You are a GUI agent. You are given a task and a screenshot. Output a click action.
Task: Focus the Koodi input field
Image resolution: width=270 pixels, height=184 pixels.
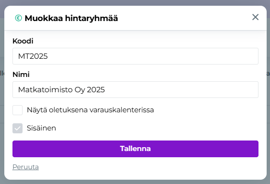[135, 56]
